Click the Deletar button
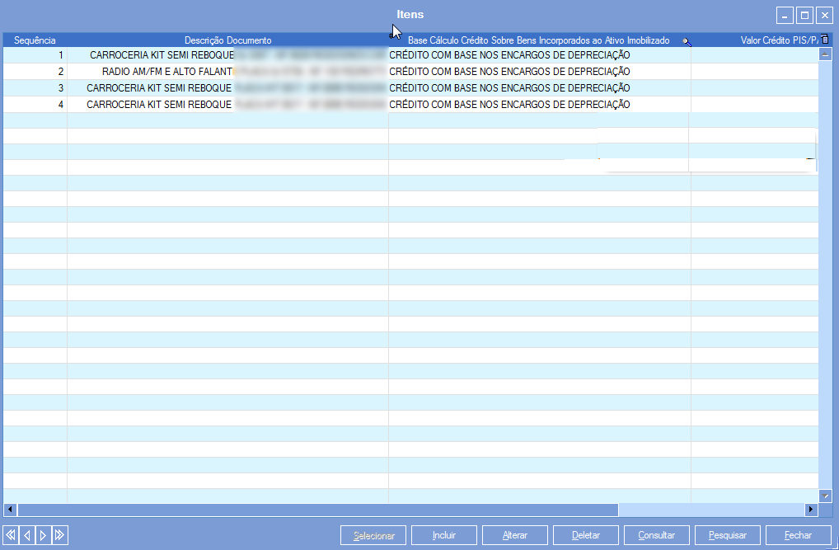The height and width of the screenshot is (550, 839). 586,535
